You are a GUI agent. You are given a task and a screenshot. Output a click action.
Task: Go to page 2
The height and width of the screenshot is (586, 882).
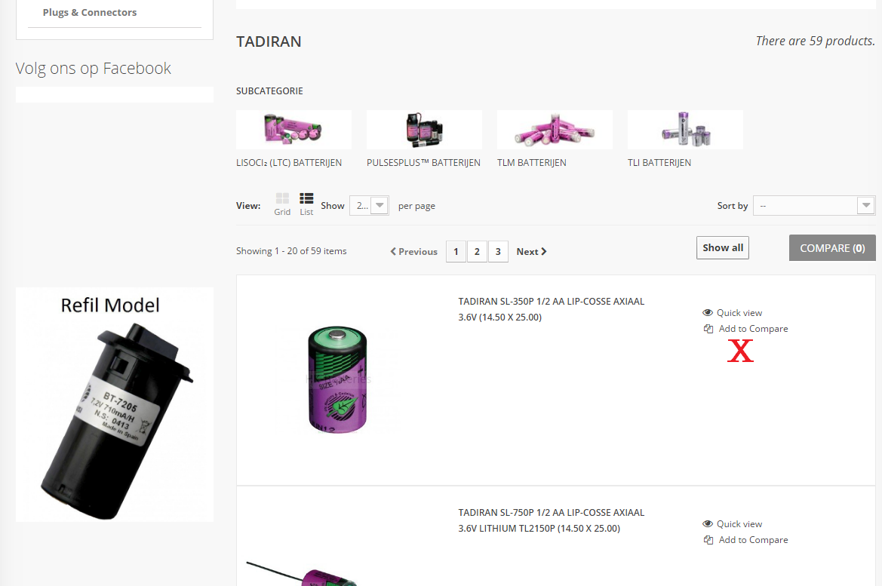pos(477,251)
